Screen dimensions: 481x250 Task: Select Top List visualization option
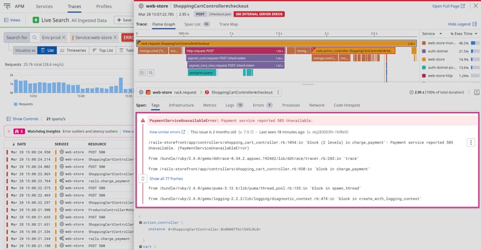click(x=103, y=50)
